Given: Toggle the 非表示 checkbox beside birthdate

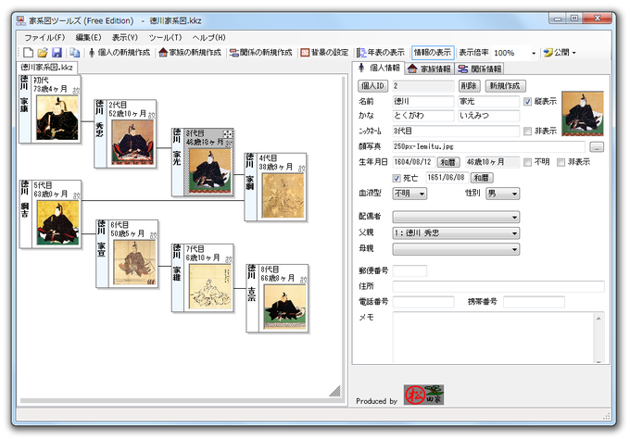Looking at the screenshot, I should point(561,162).
